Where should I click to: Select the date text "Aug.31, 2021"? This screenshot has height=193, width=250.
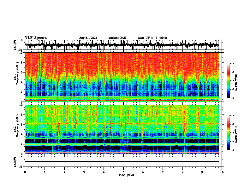tap(88, 38)
